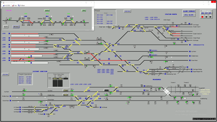Select the Ind indicator under Wellington
Viewport: 217px width, 122px height.
click(206, 17)
